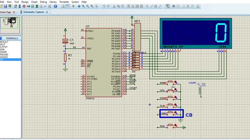Viewport: 250px width, 140px height.
Task: Click the Decompose hammer icon
Action: point(160,6)
